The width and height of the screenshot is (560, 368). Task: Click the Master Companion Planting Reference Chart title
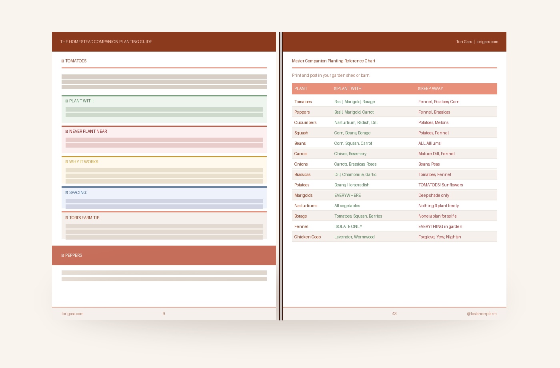tap(334, 61)
